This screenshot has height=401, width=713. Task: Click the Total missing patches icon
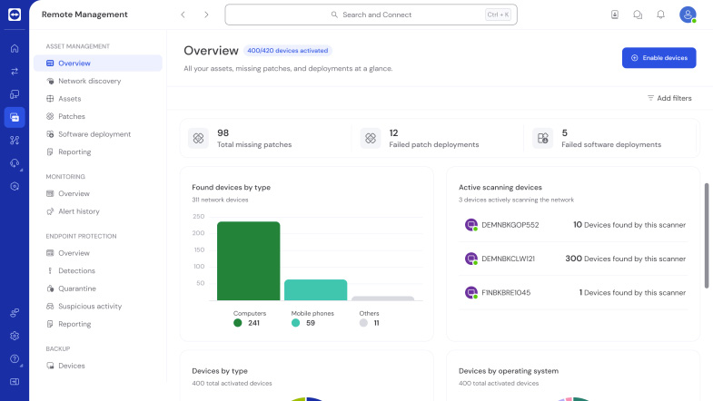point(198,138)
